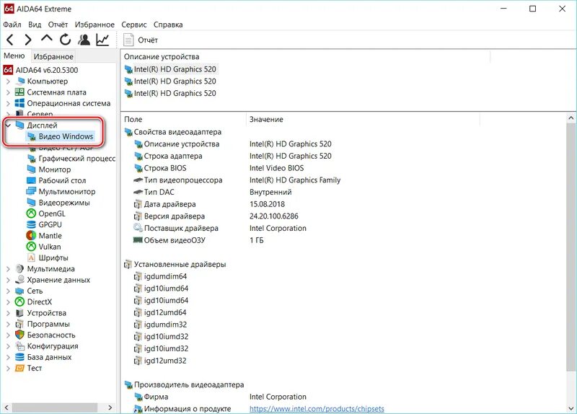Refresh using the circular arrow toolbar icon
The height and width of the screenshot is (414, 577).
(65, 40)
